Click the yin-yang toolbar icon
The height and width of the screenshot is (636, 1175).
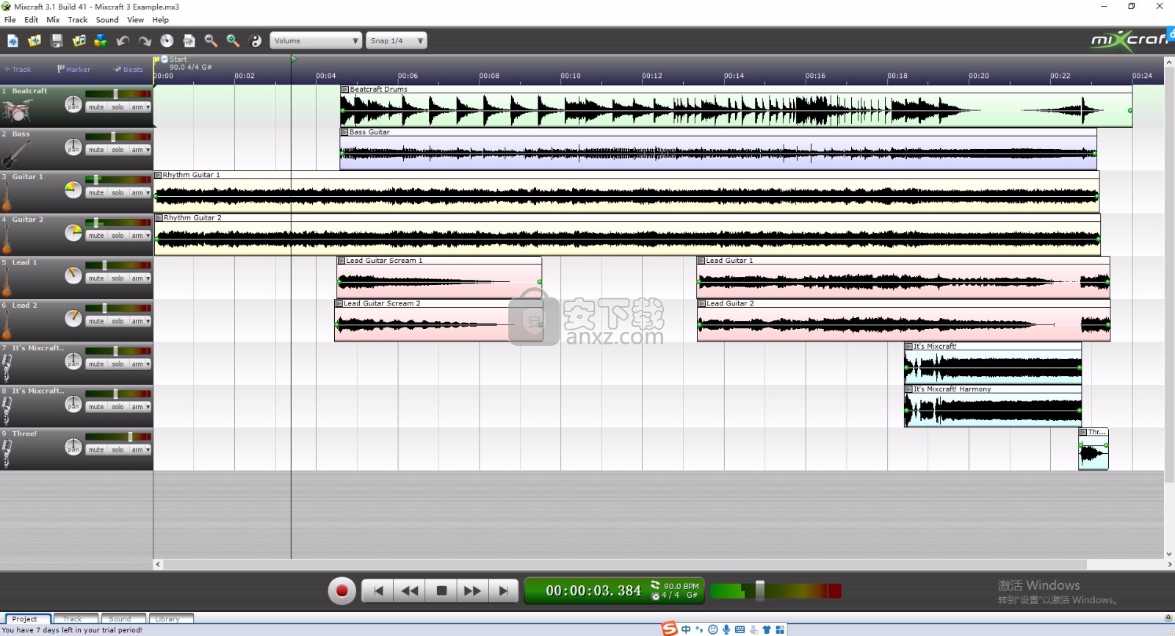coord(256,41)
